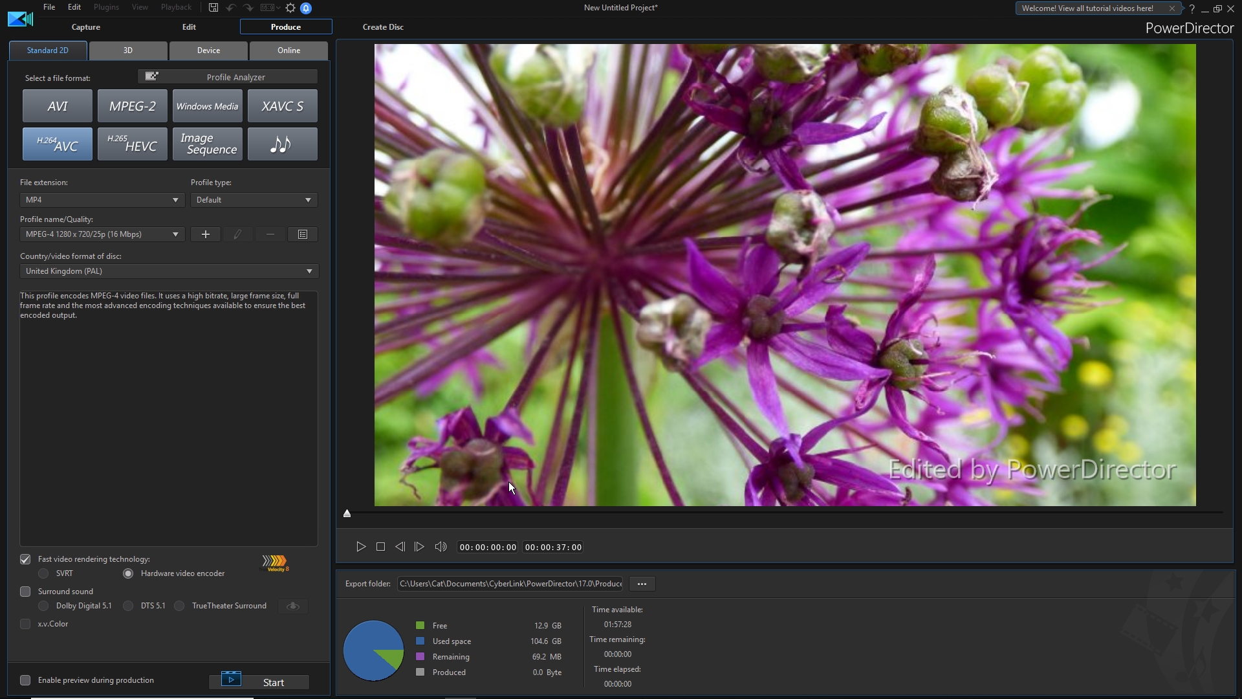Toggle Fast video rendering technology checkbox
Screen dimensions: 1242x699
[25, 559]
